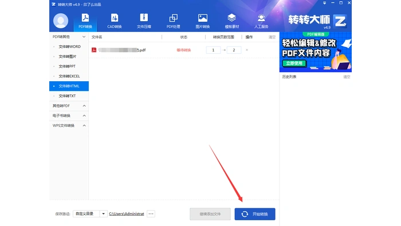This screenshot has width=401, height=226.
Task: Edit the end page field showing 2
Action: 234,50
